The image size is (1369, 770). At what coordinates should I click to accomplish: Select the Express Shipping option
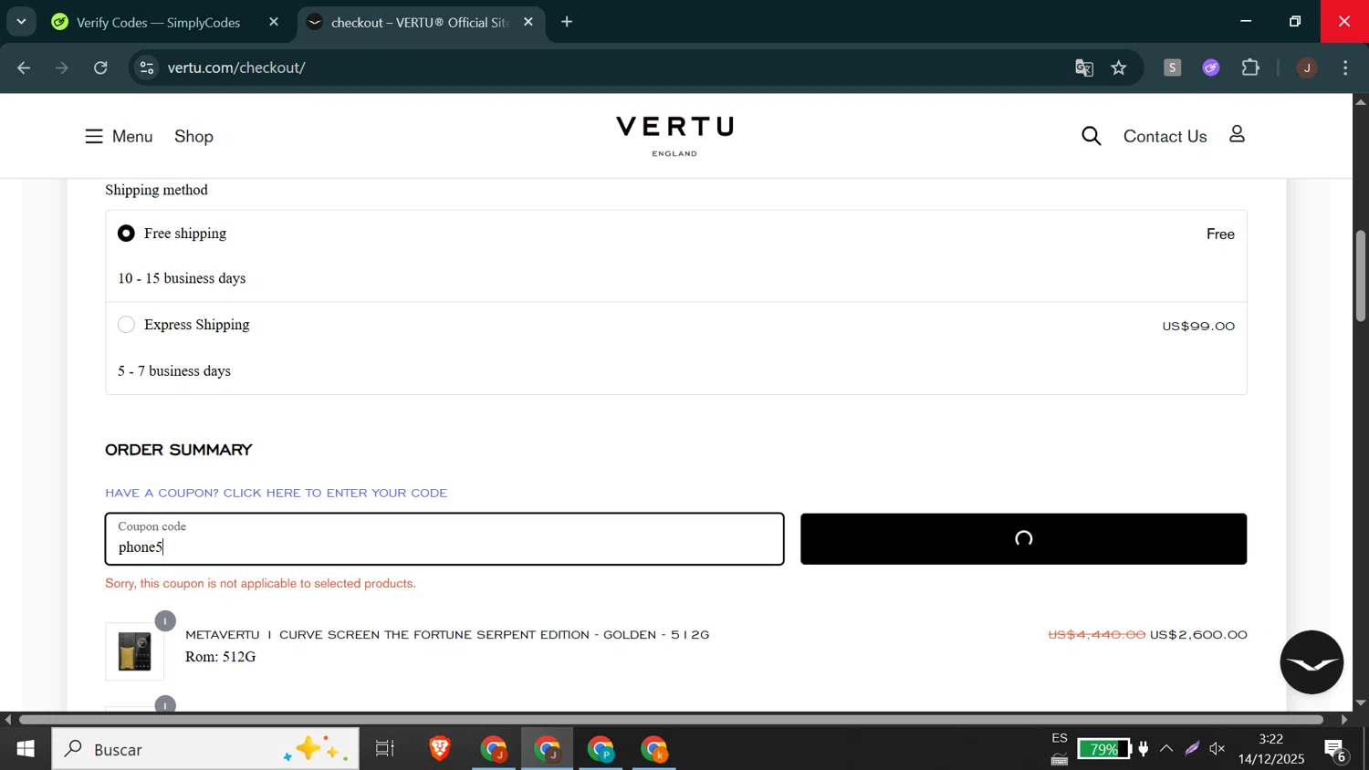click(x=127, y=325)
